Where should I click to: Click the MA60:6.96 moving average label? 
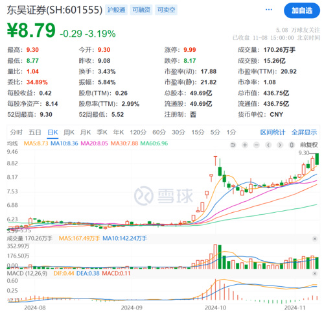(x=154, y=143)
